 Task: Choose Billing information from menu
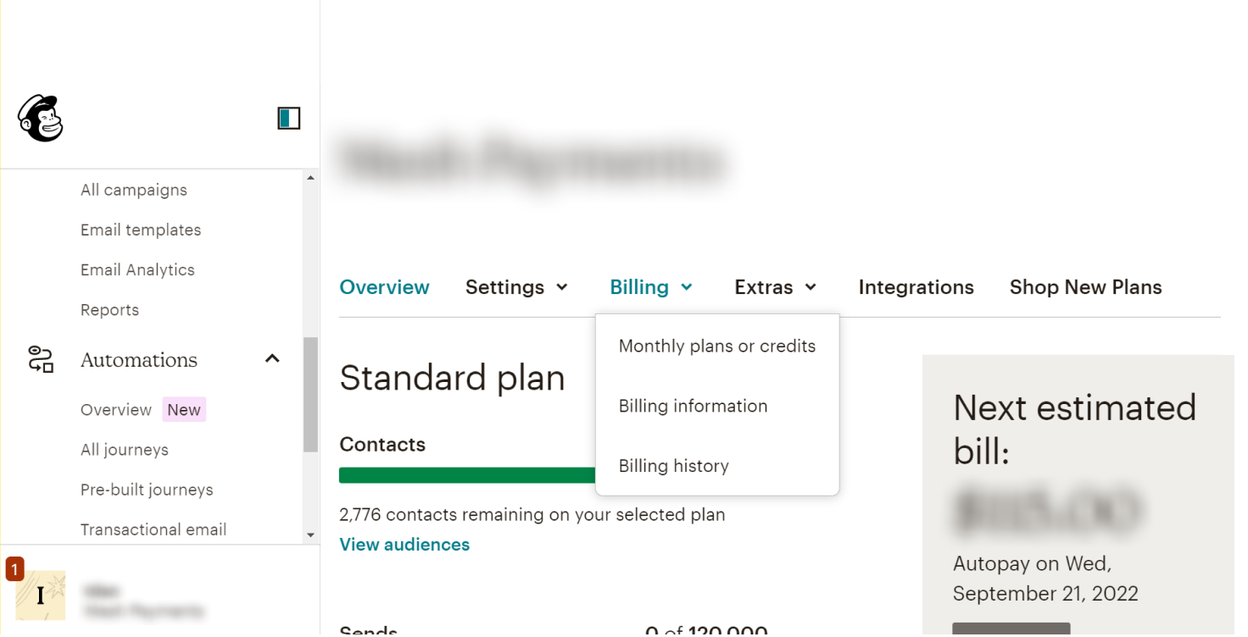coord(693,406)
